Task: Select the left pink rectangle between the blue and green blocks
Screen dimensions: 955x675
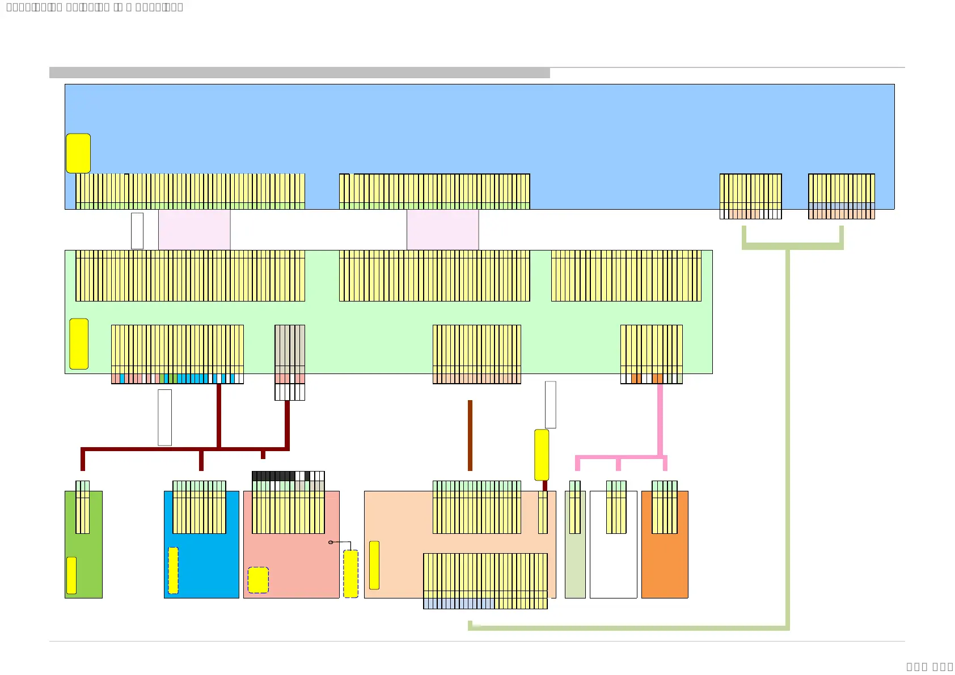Action: pos(194,230)
